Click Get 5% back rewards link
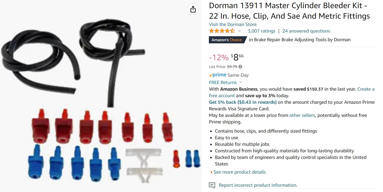The image size is (383, 192). 243,102
